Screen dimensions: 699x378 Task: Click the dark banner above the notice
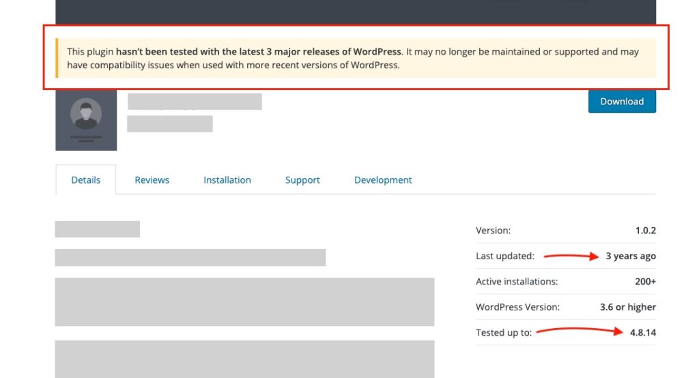click(356, 12)
